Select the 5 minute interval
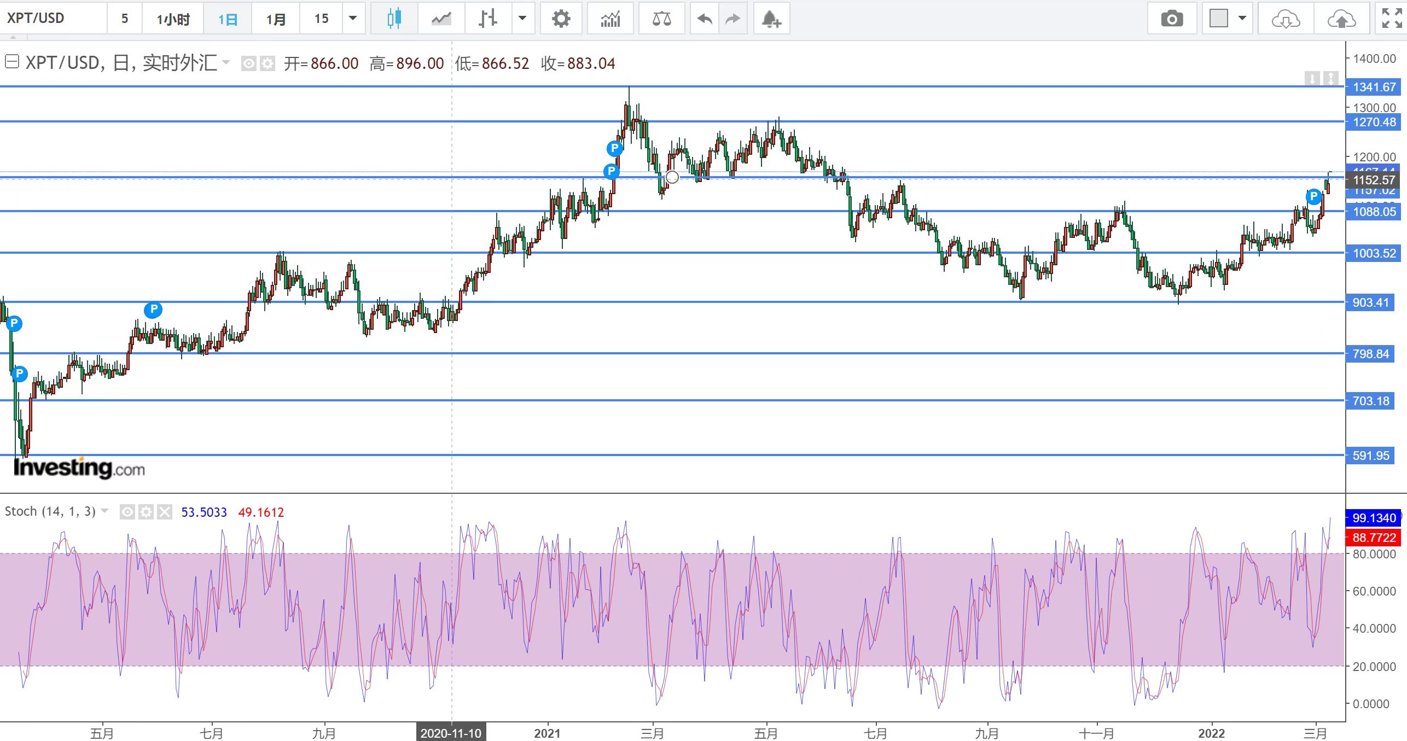The image size is (1407, 741). click(125, 19)
